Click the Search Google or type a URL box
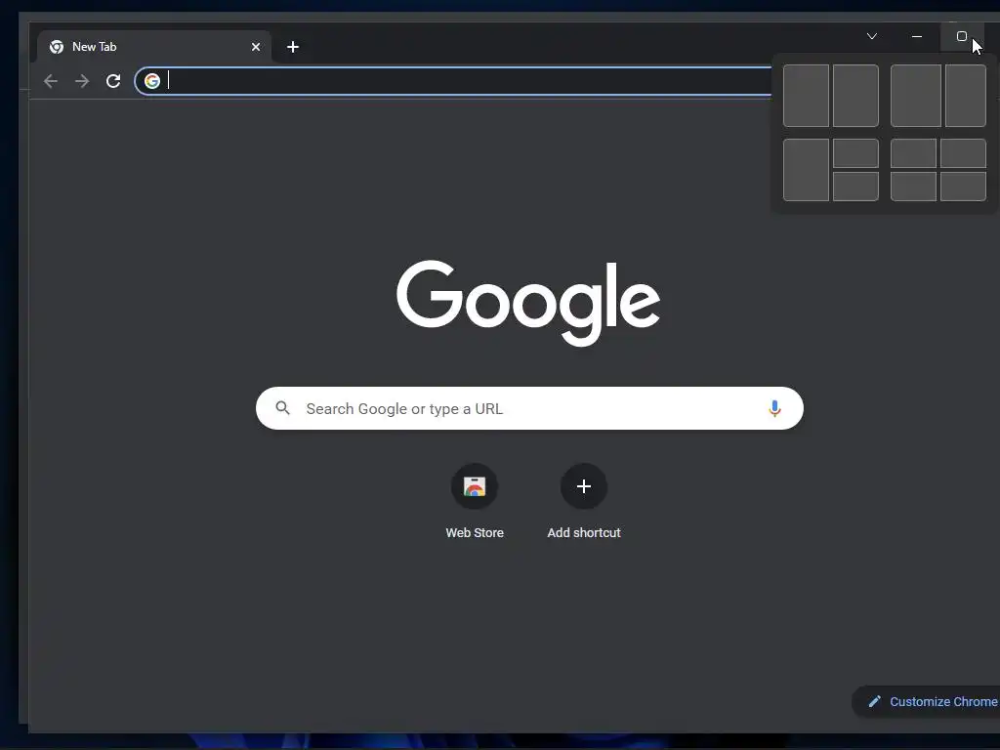Image resolution: width=1000 pixels, height=750 pixels. click(529, 408)
